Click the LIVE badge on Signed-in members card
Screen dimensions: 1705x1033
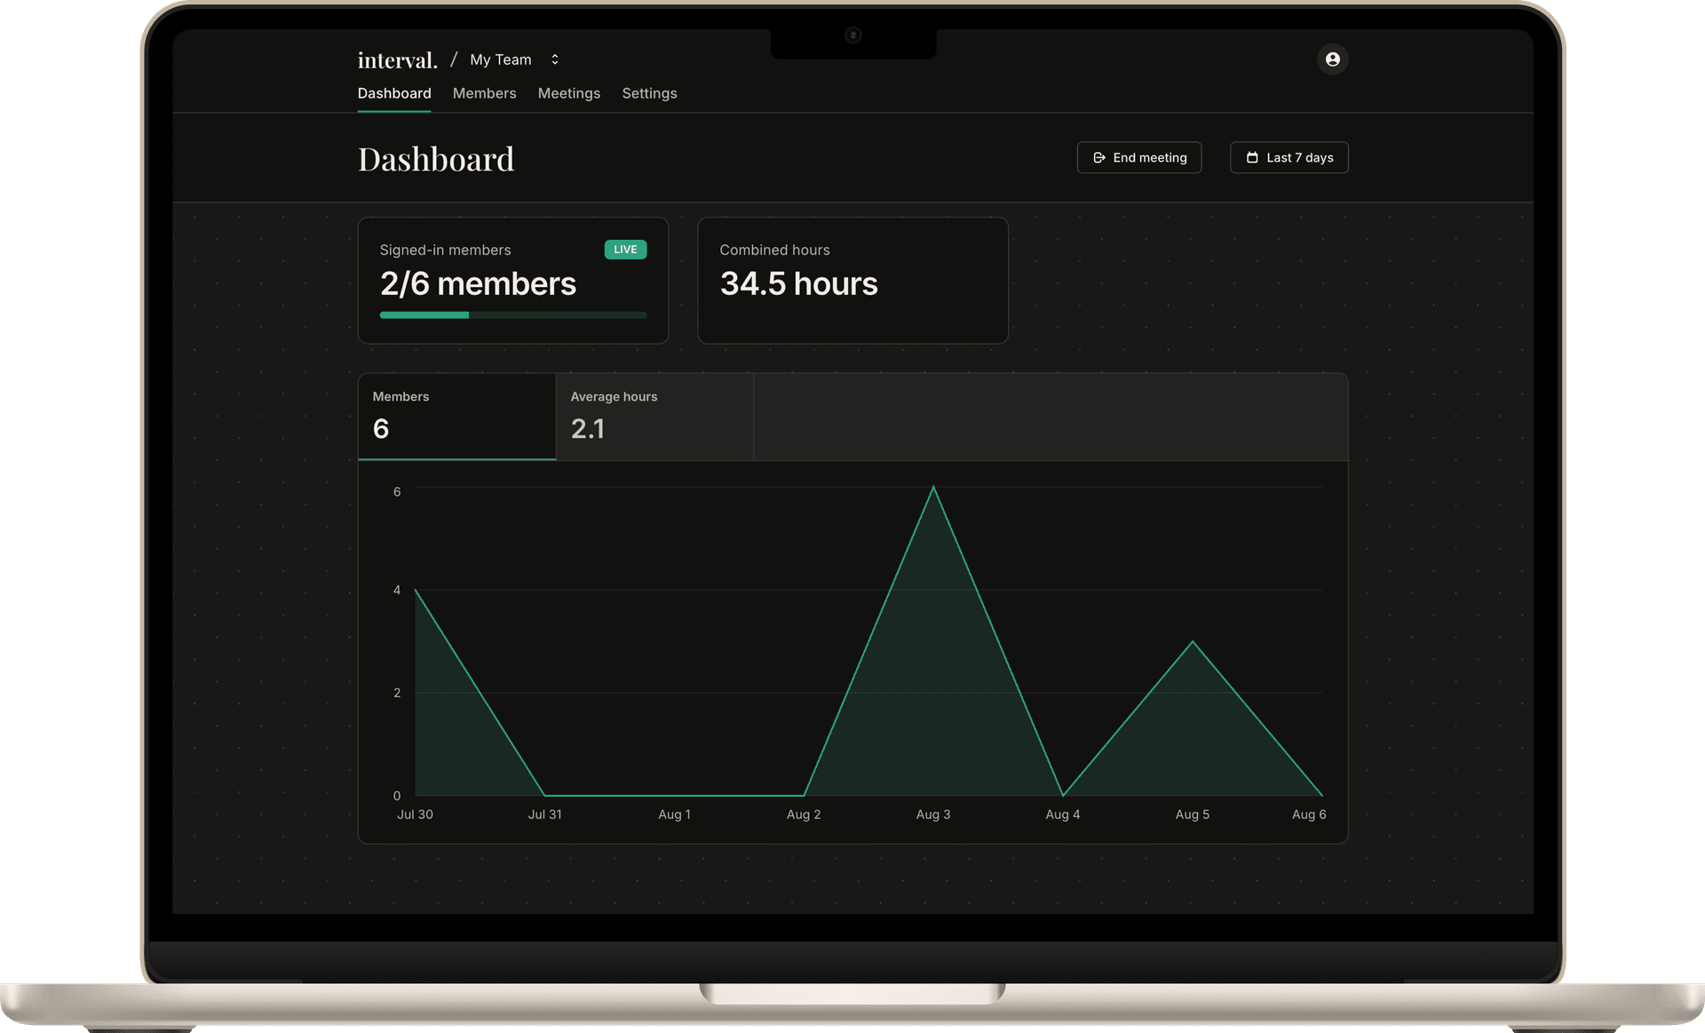pos(625,250)
